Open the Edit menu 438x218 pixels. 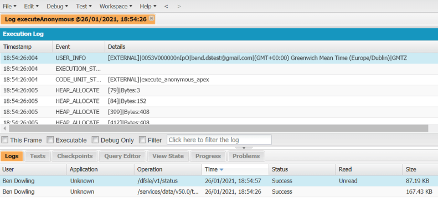(31, 6)
